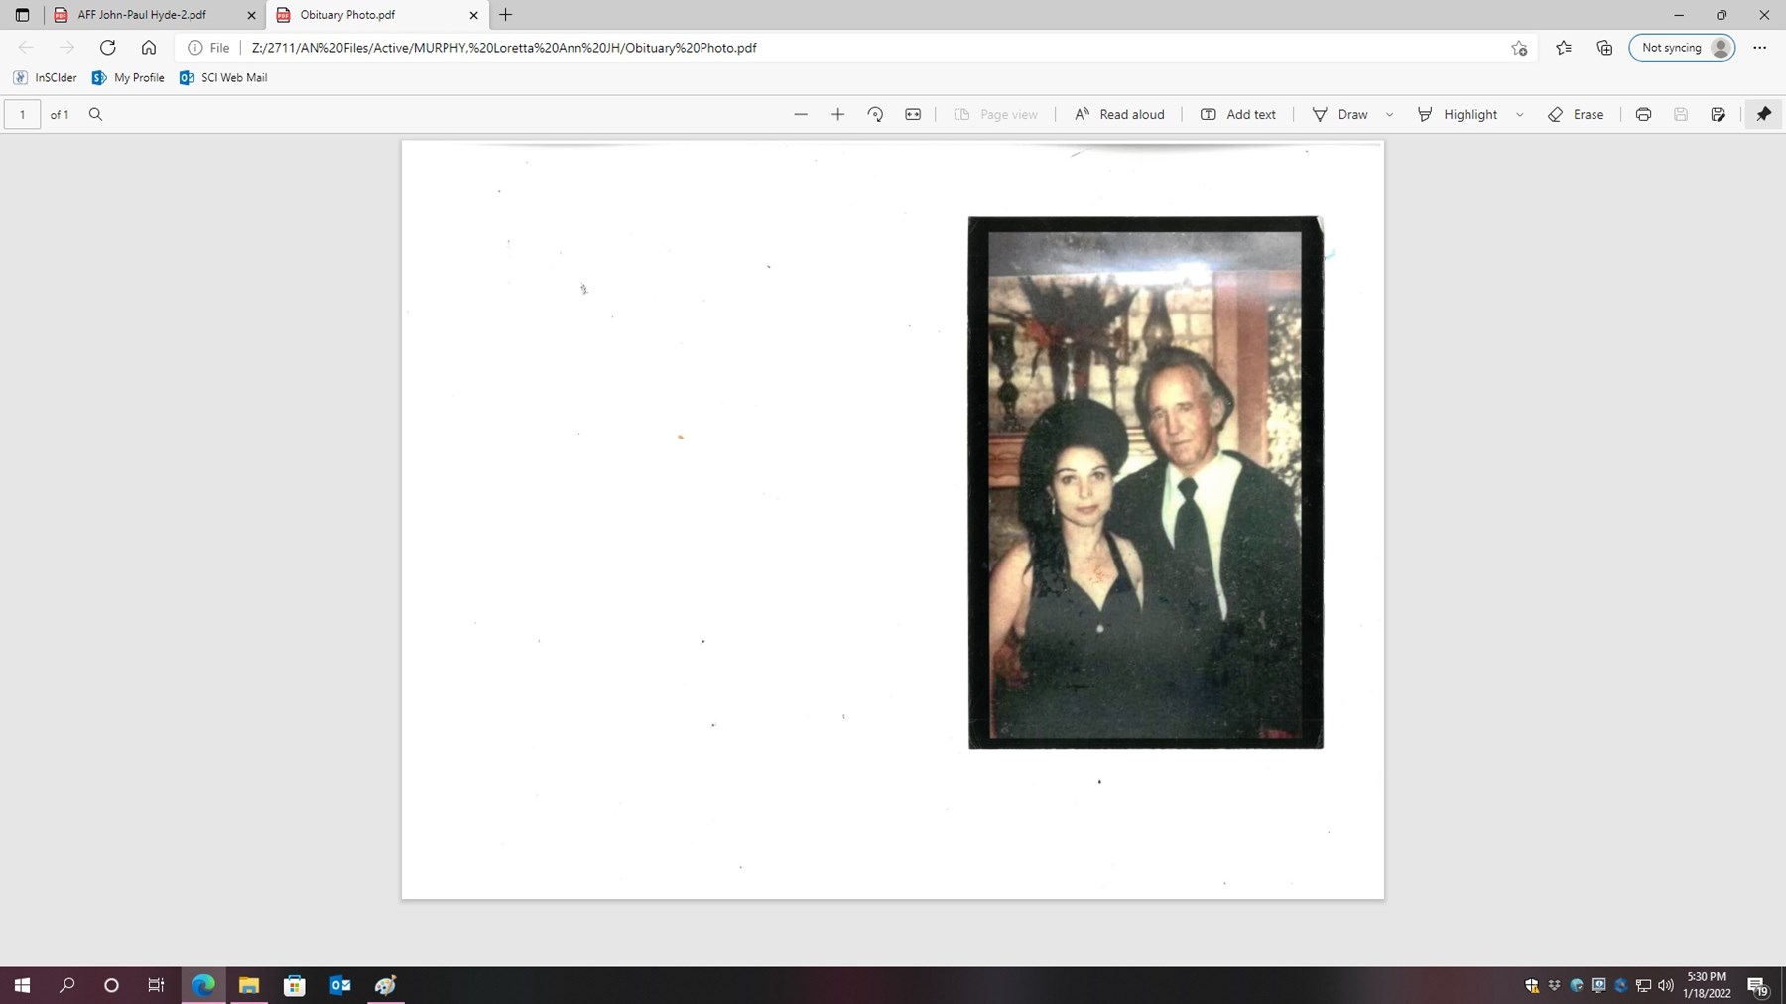Viewport: 1786px width, 1004px height.
Task: Click the Save as icon
Action: tap(1718, 115)
